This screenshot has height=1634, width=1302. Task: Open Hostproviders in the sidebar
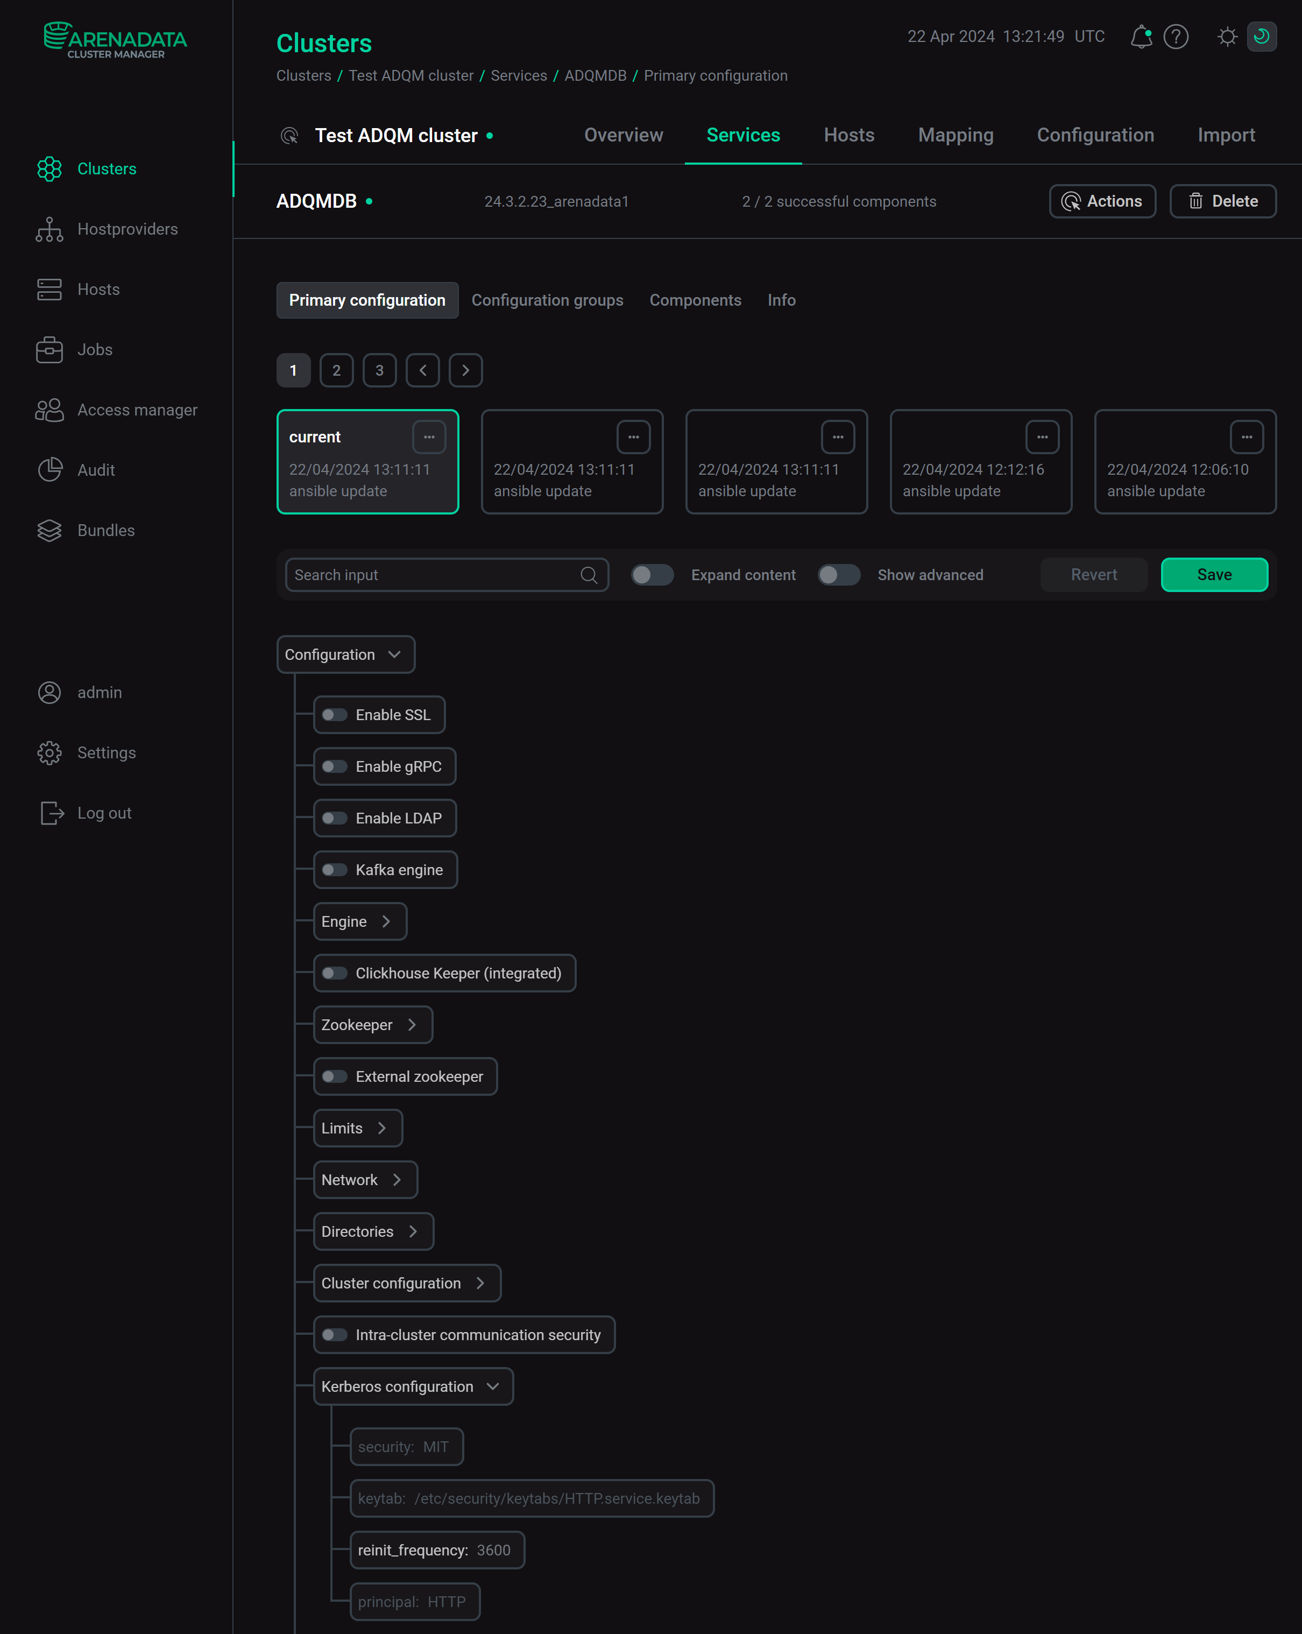(x=107, y=229)
